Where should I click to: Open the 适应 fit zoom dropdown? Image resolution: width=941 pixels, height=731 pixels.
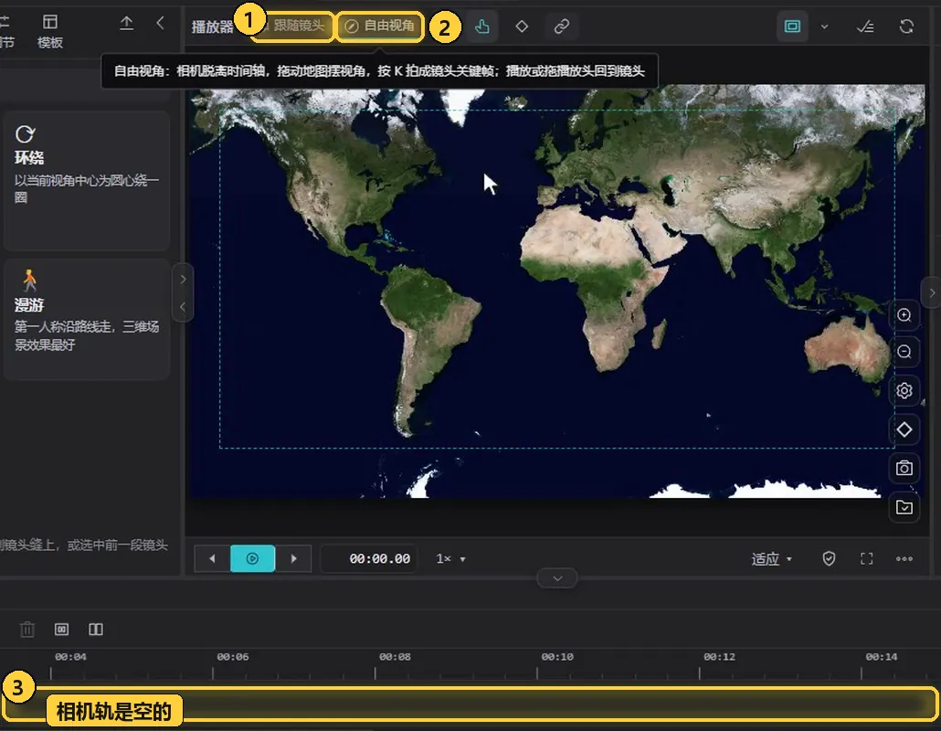(x=771, y=559)
